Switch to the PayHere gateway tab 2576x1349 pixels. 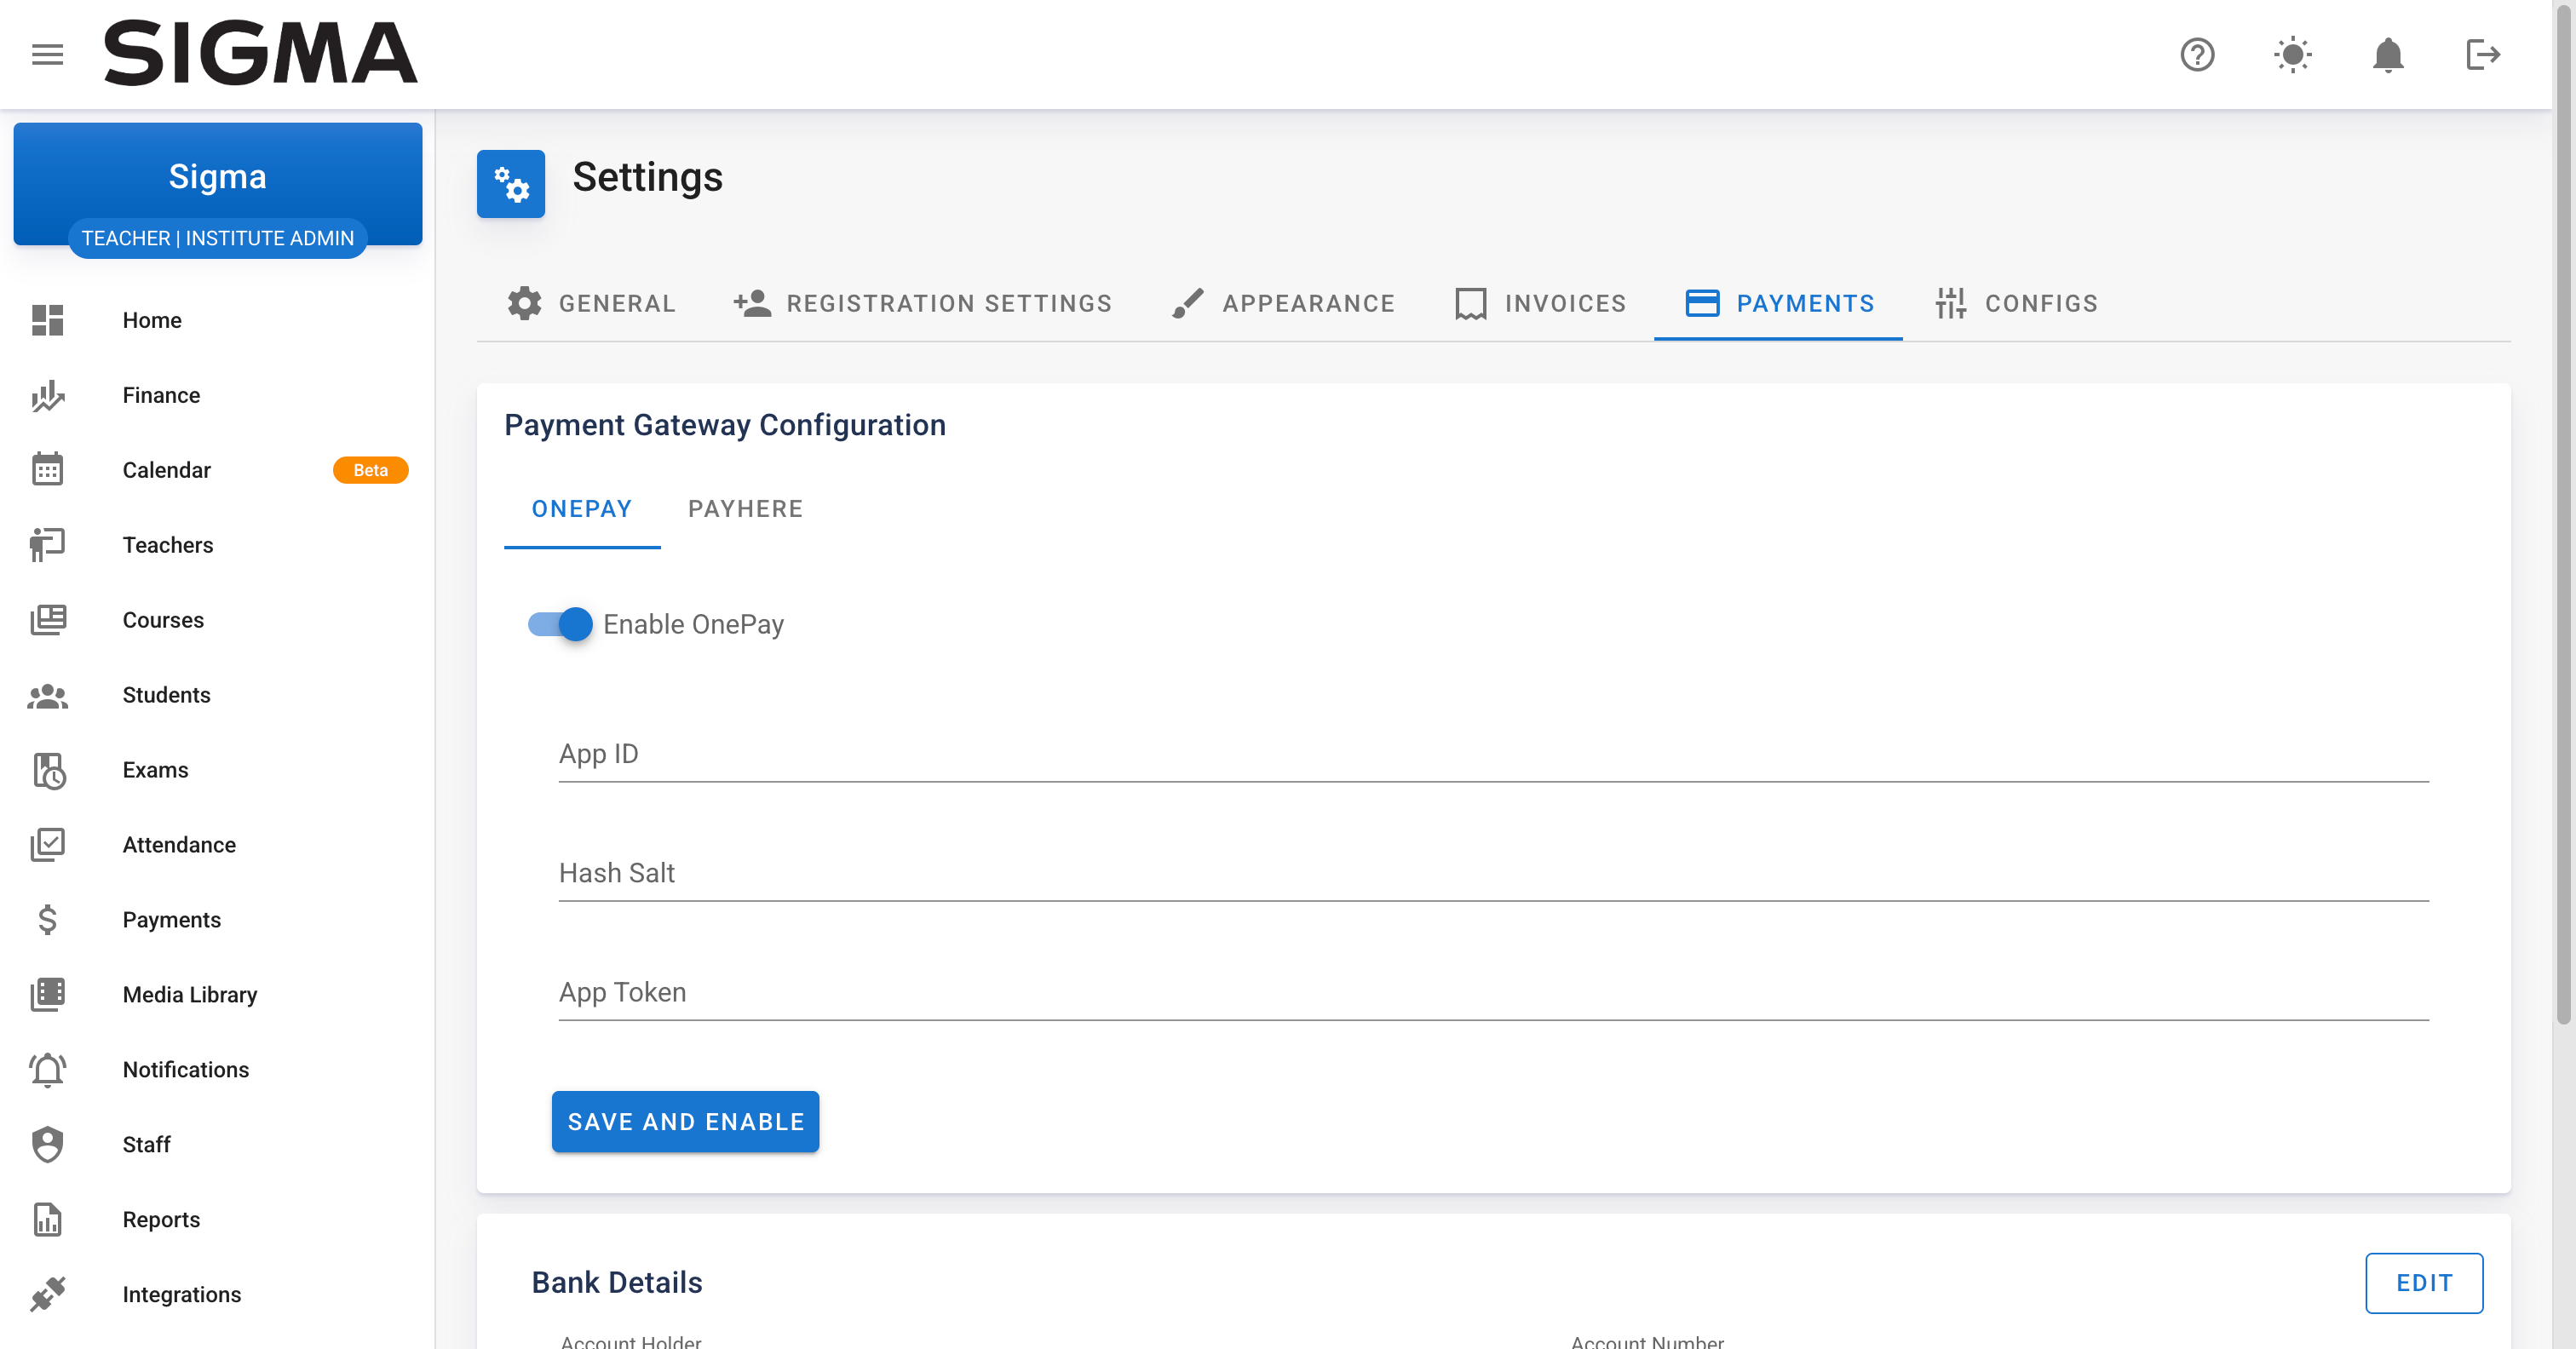(745, 509)
